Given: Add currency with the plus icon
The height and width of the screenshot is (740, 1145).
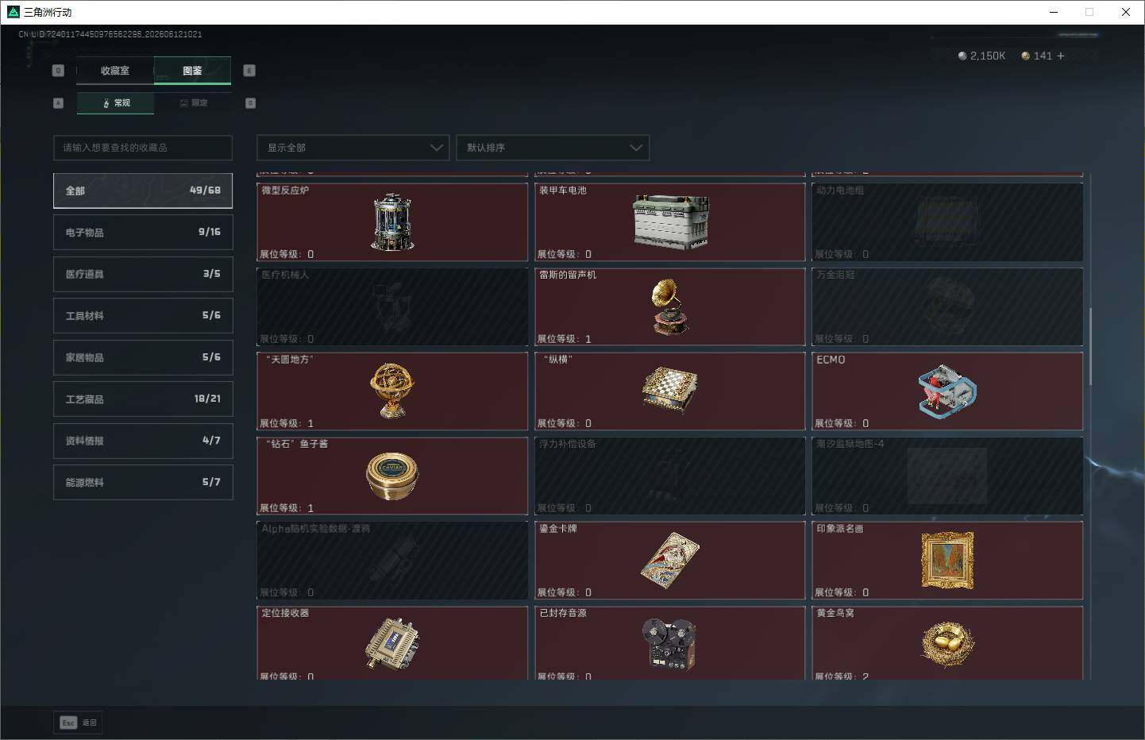Looking at the screenshot, I should click(1061, 56).
